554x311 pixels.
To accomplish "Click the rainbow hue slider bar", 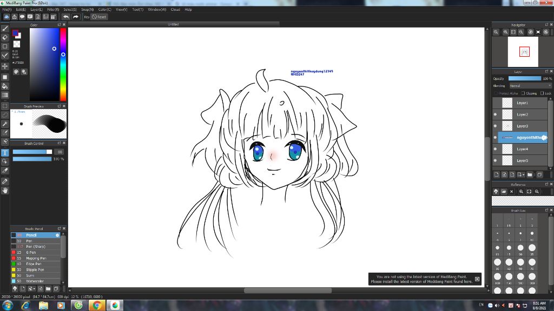I will (x=63, y=65).
